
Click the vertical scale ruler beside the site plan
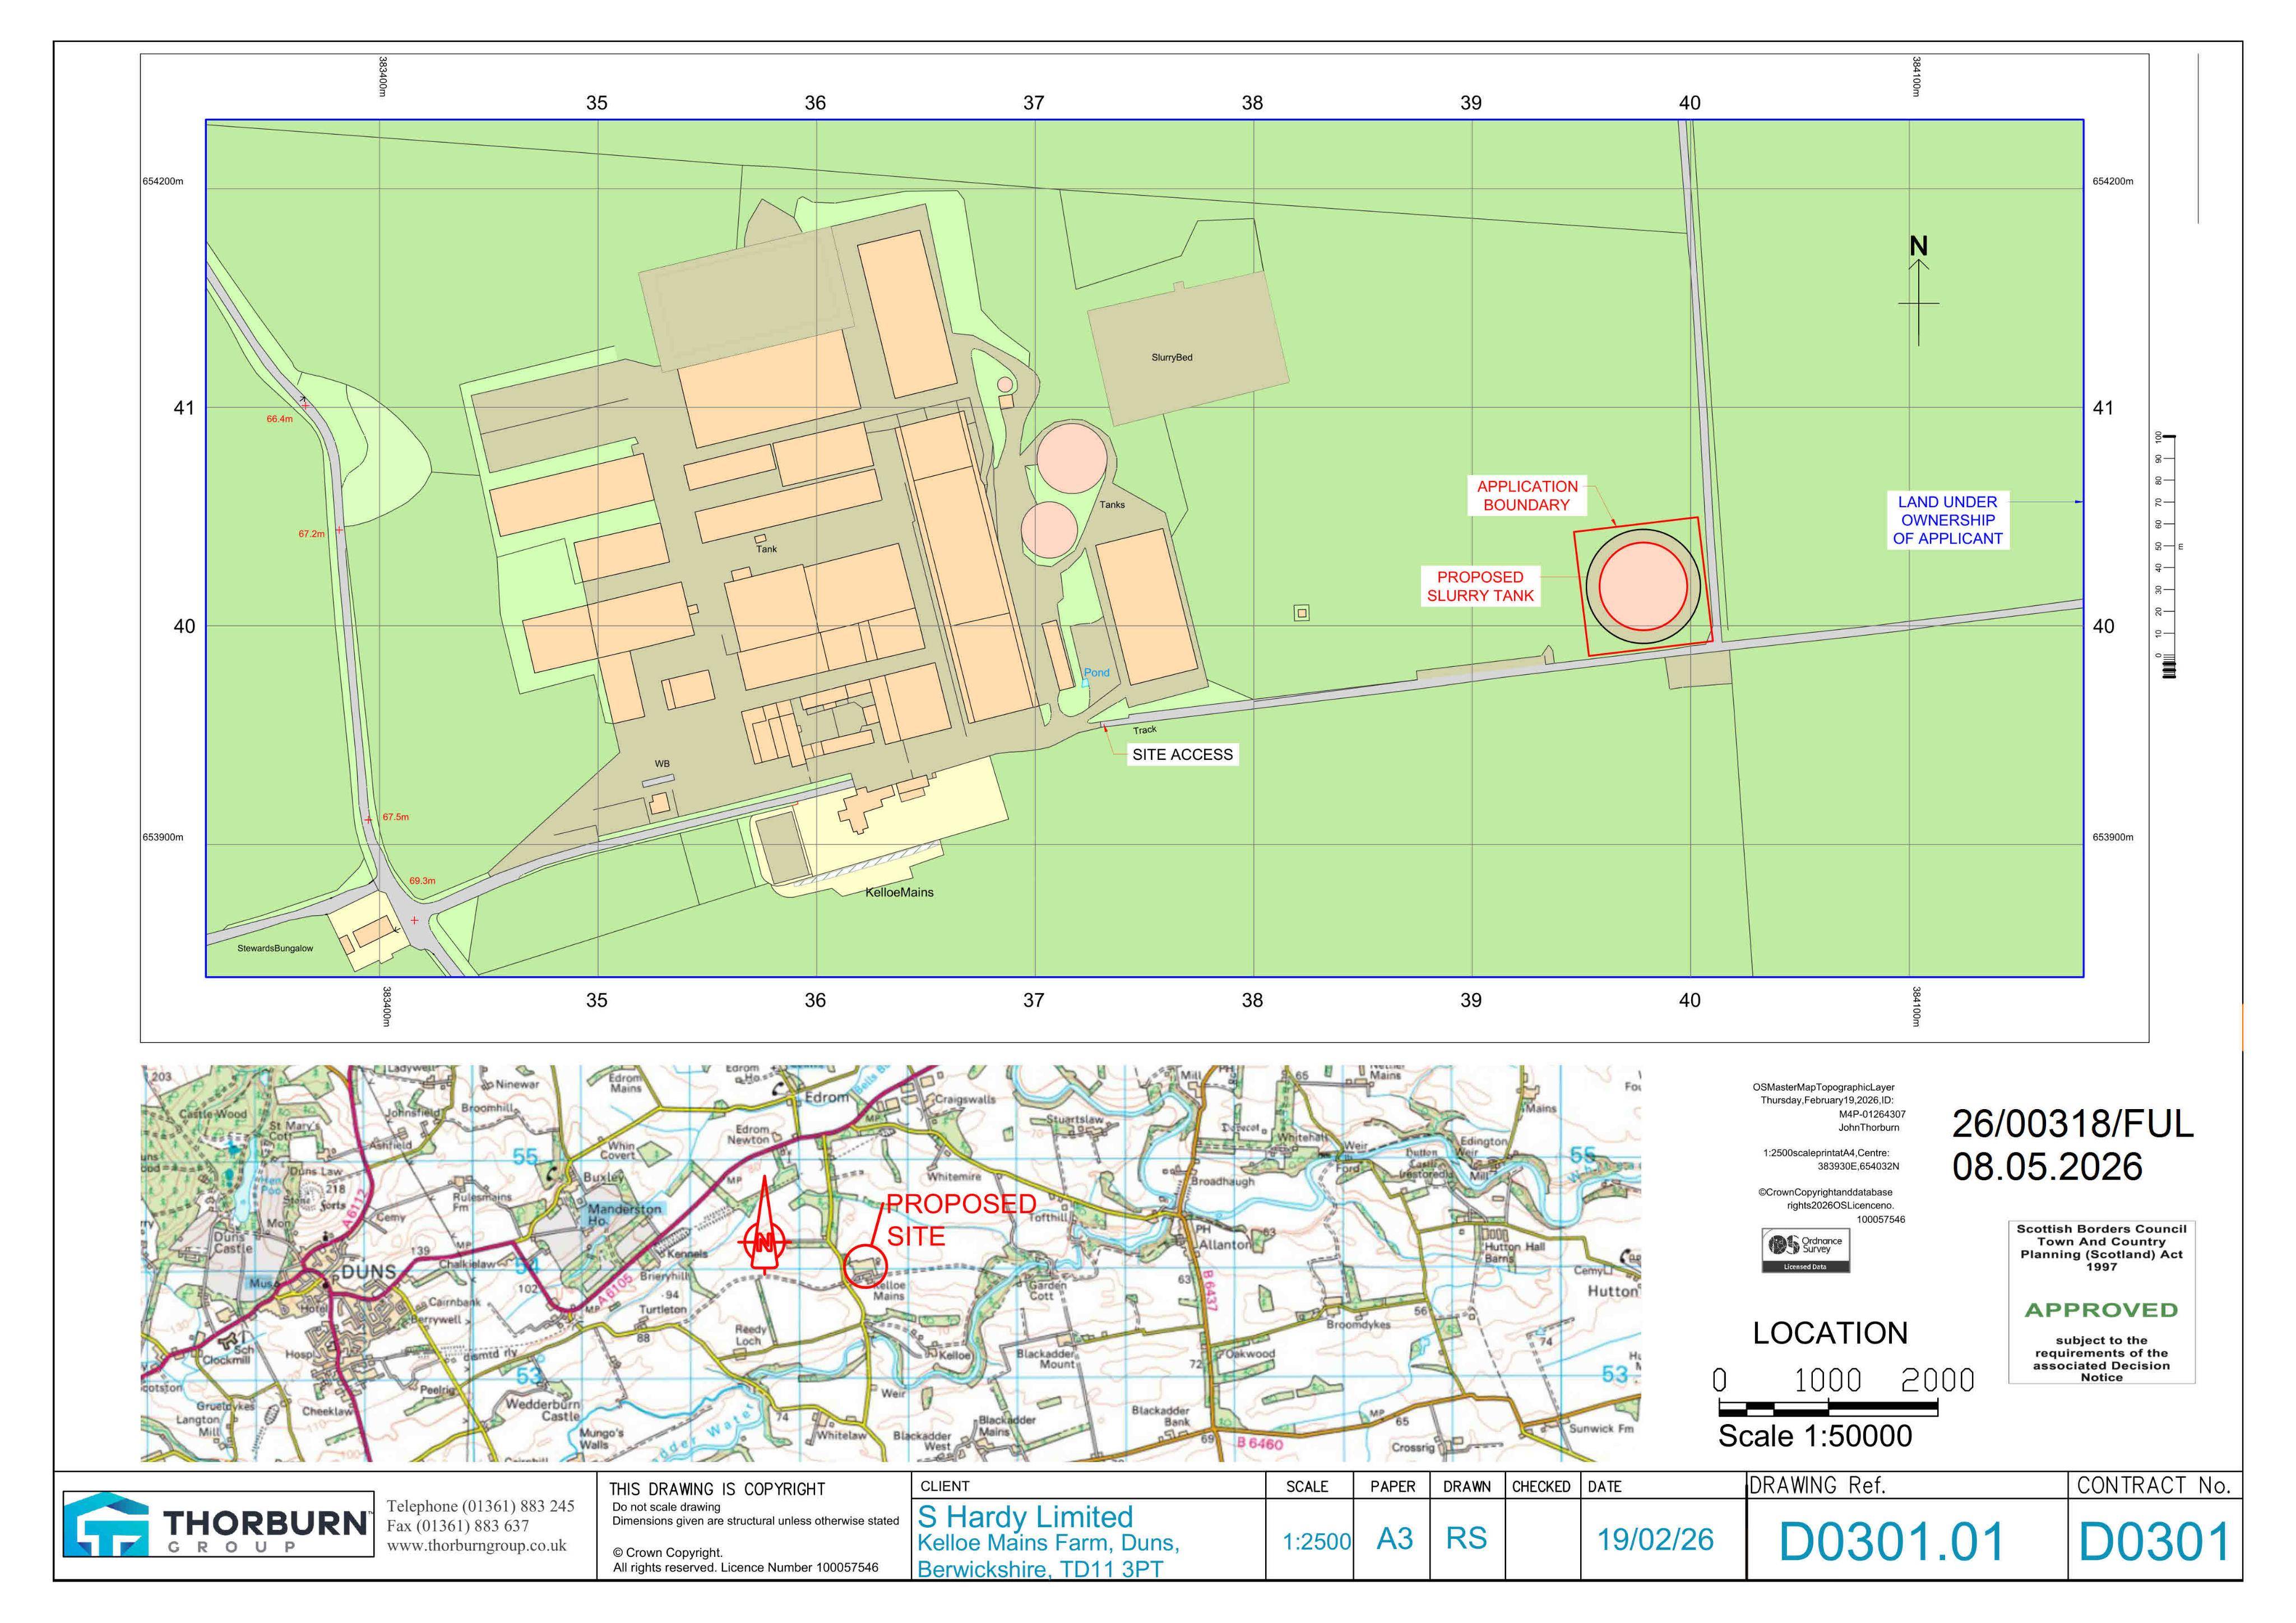click(x=2168, y=555)
